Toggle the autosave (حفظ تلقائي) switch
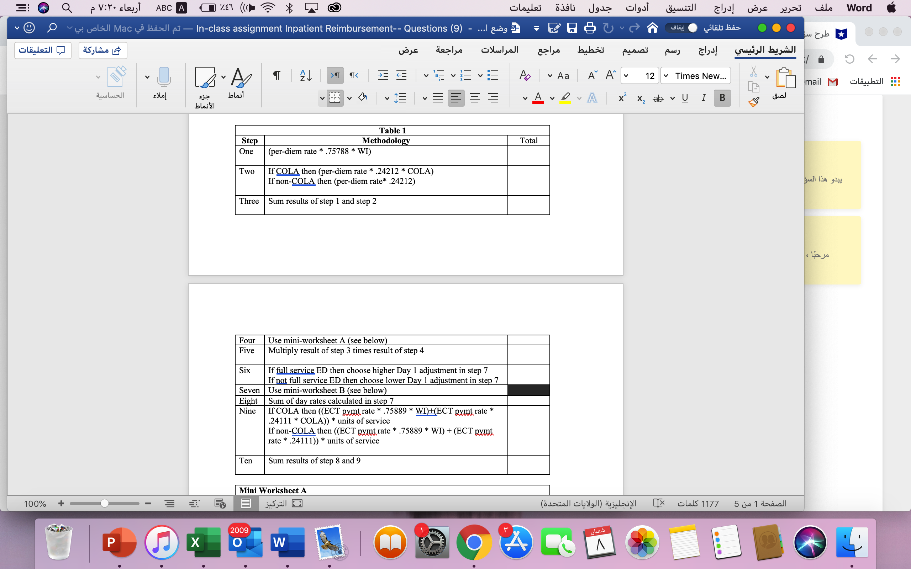The width and height of the screenshot is (911, 569). [x=692, y=27]
